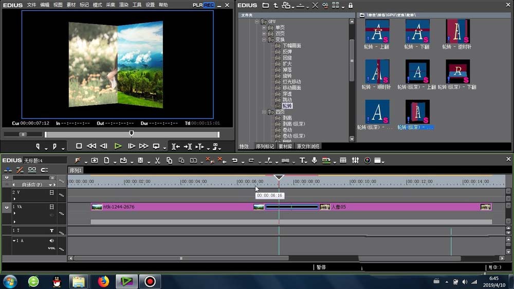Toggle PLR/REC mode indicator in player
This screenshot has height=289, width=514.
click(x=203, y=5)
